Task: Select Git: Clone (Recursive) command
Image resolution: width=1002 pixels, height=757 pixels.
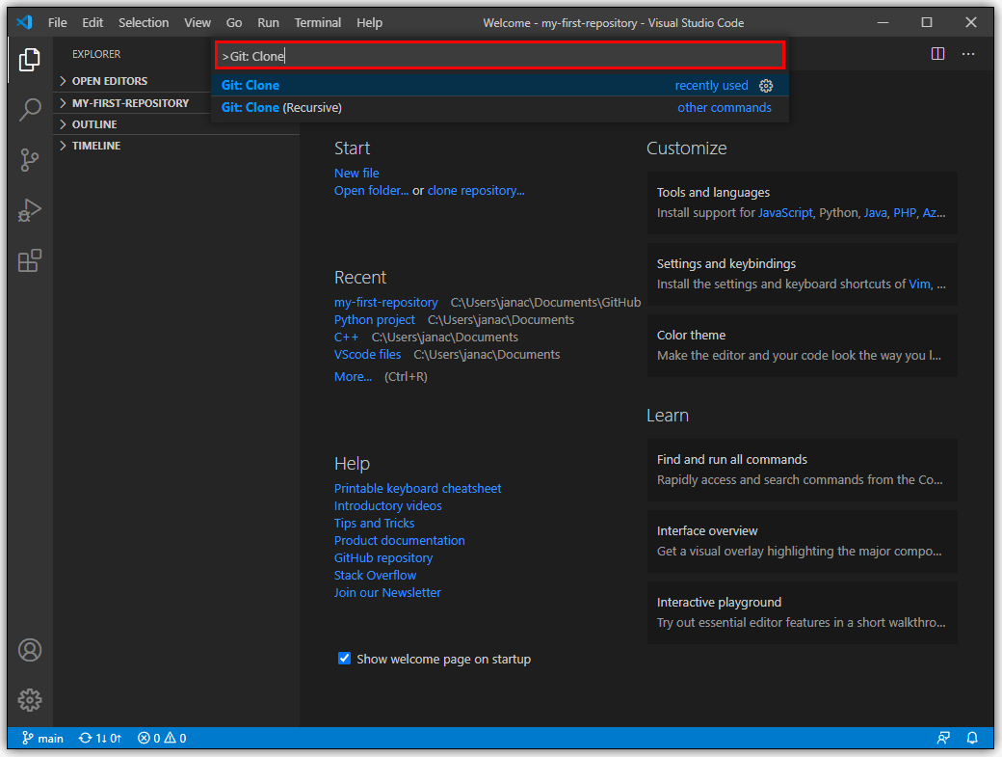Action: [x=500, y=107]
